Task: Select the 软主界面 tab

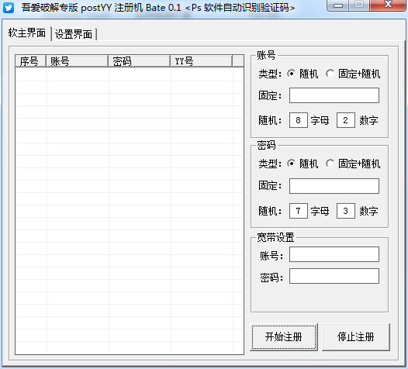Action: pyautogui.click(x=27, y=33)
